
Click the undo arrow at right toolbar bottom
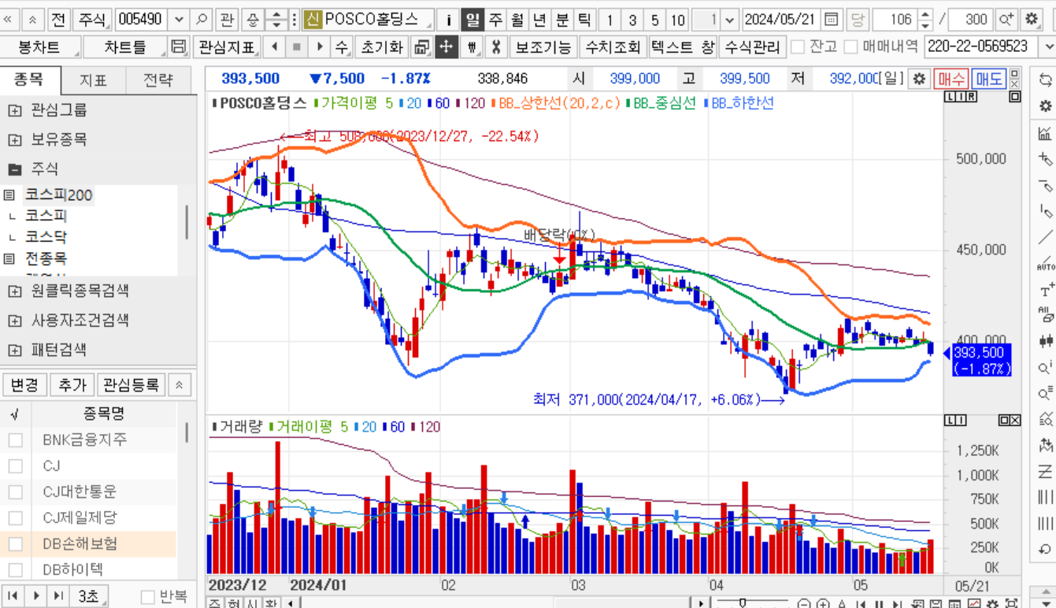1046,549
